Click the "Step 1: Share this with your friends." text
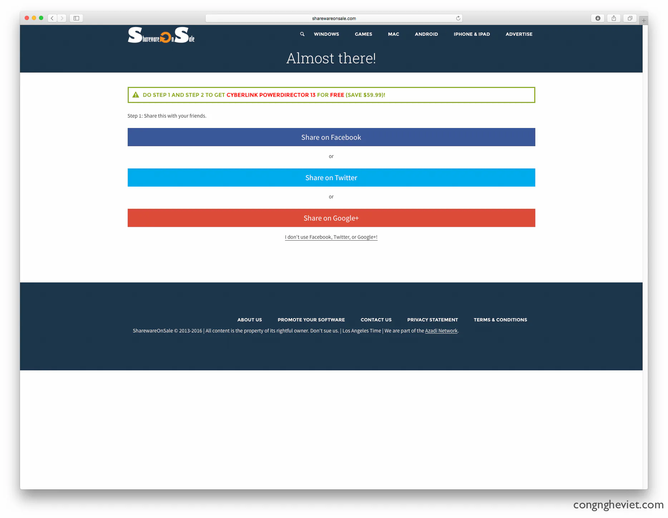The height and width of the screenshot is (518, 668). (167, 116)
